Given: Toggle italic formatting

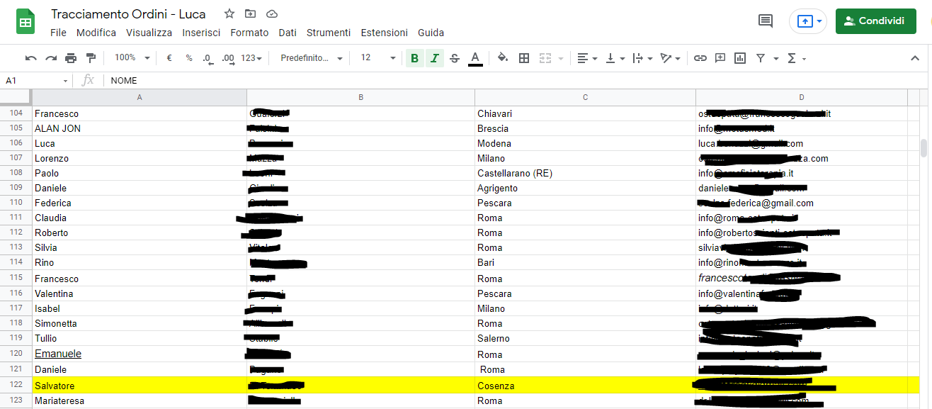Looking at the screenshot, I should pyautogui.click(x=434, y=58).
